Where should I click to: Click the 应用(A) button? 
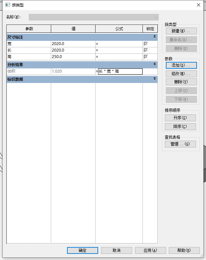(151, 250)
